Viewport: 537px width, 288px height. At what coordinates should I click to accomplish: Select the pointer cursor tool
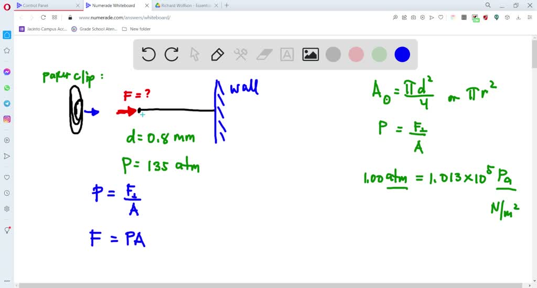[195, 54]
